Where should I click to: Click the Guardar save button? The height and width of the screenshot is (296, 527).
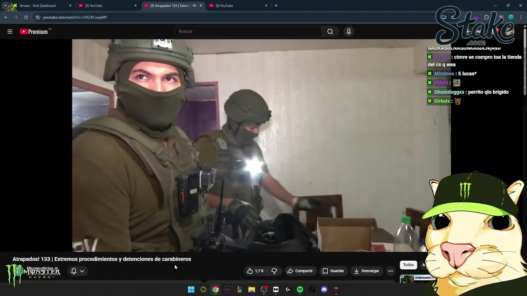point(333,271)
